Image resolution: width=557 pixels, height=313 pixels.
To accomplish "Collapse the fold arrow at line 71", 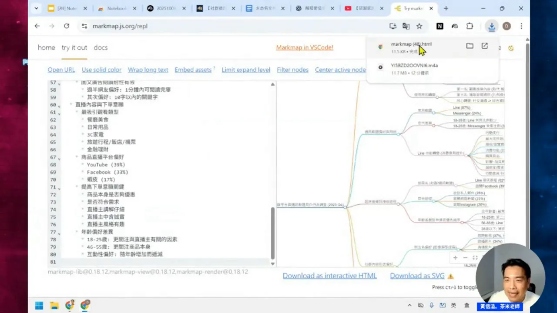I will click(x=59, y=188).
